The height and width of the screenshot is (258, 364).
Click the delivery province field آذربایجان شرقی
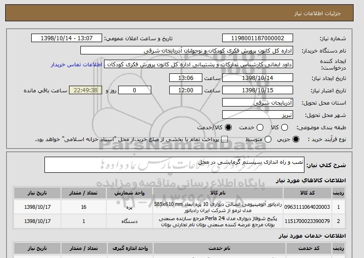tap(258, 103)
